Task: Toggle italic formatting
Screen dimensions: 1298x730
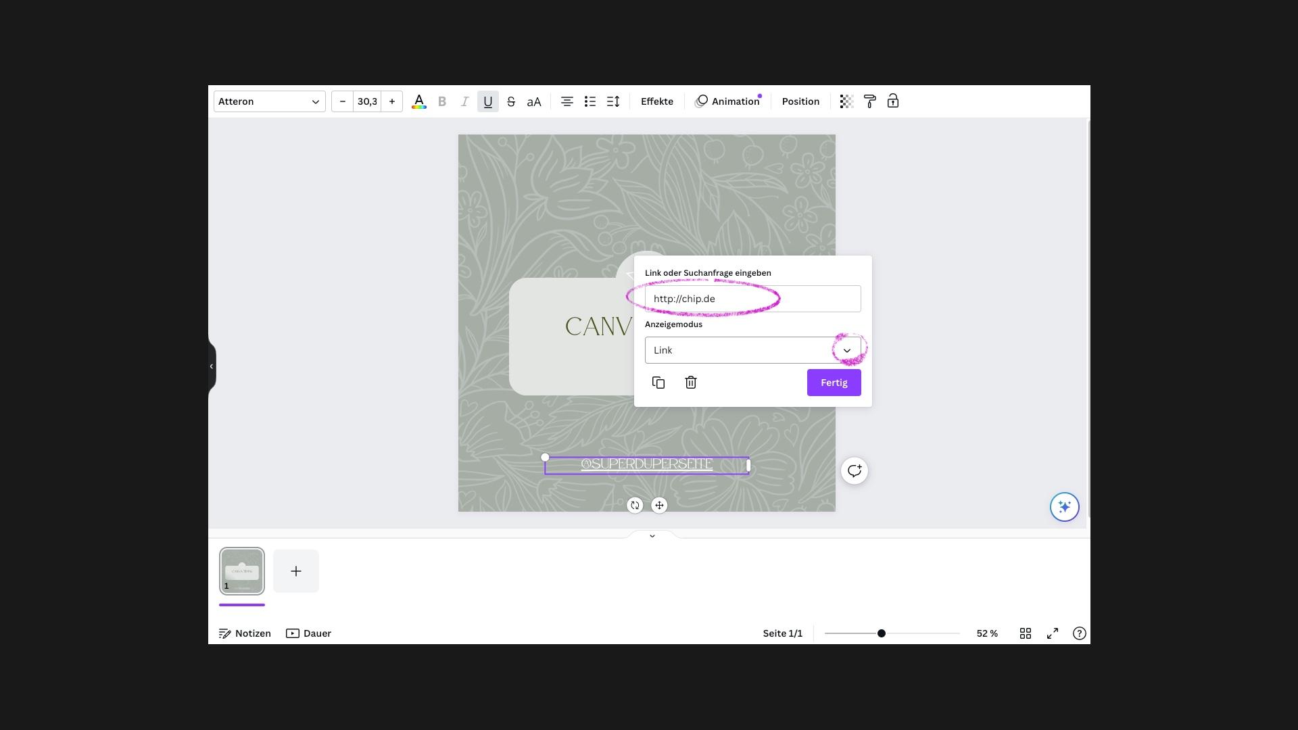Action: click(464, 101)
